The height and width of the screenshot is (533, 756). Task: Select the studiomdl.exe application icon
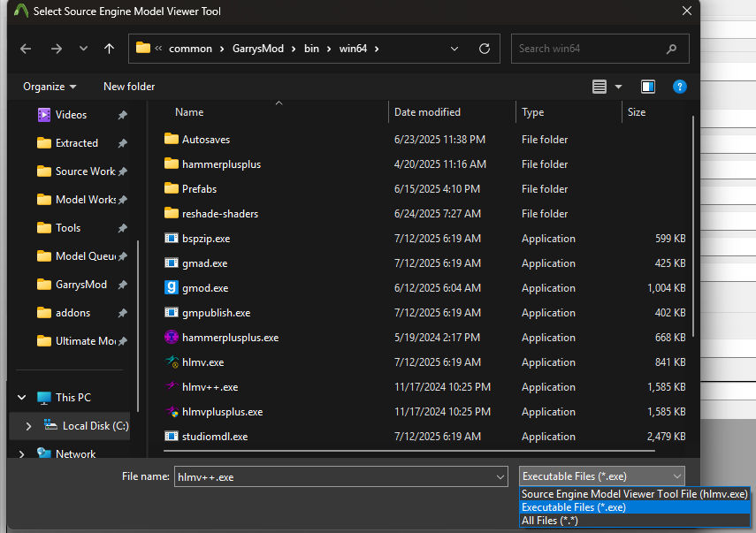(172, 436)
